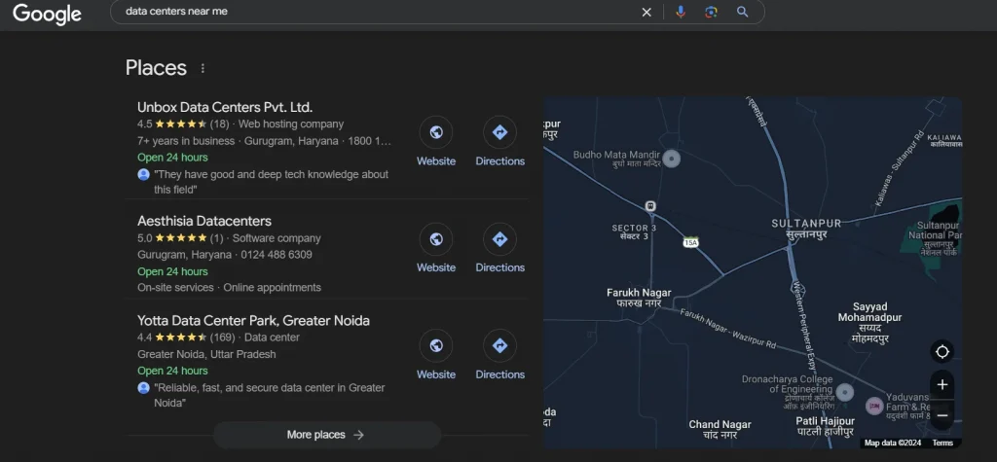Viewport: 997px width, 462px height.
Task: Zoom in on the map
Action: coord(942,384)
